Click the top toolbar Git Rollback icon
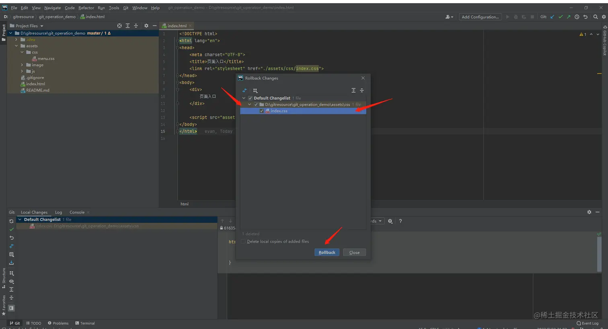 pos(585,17)
